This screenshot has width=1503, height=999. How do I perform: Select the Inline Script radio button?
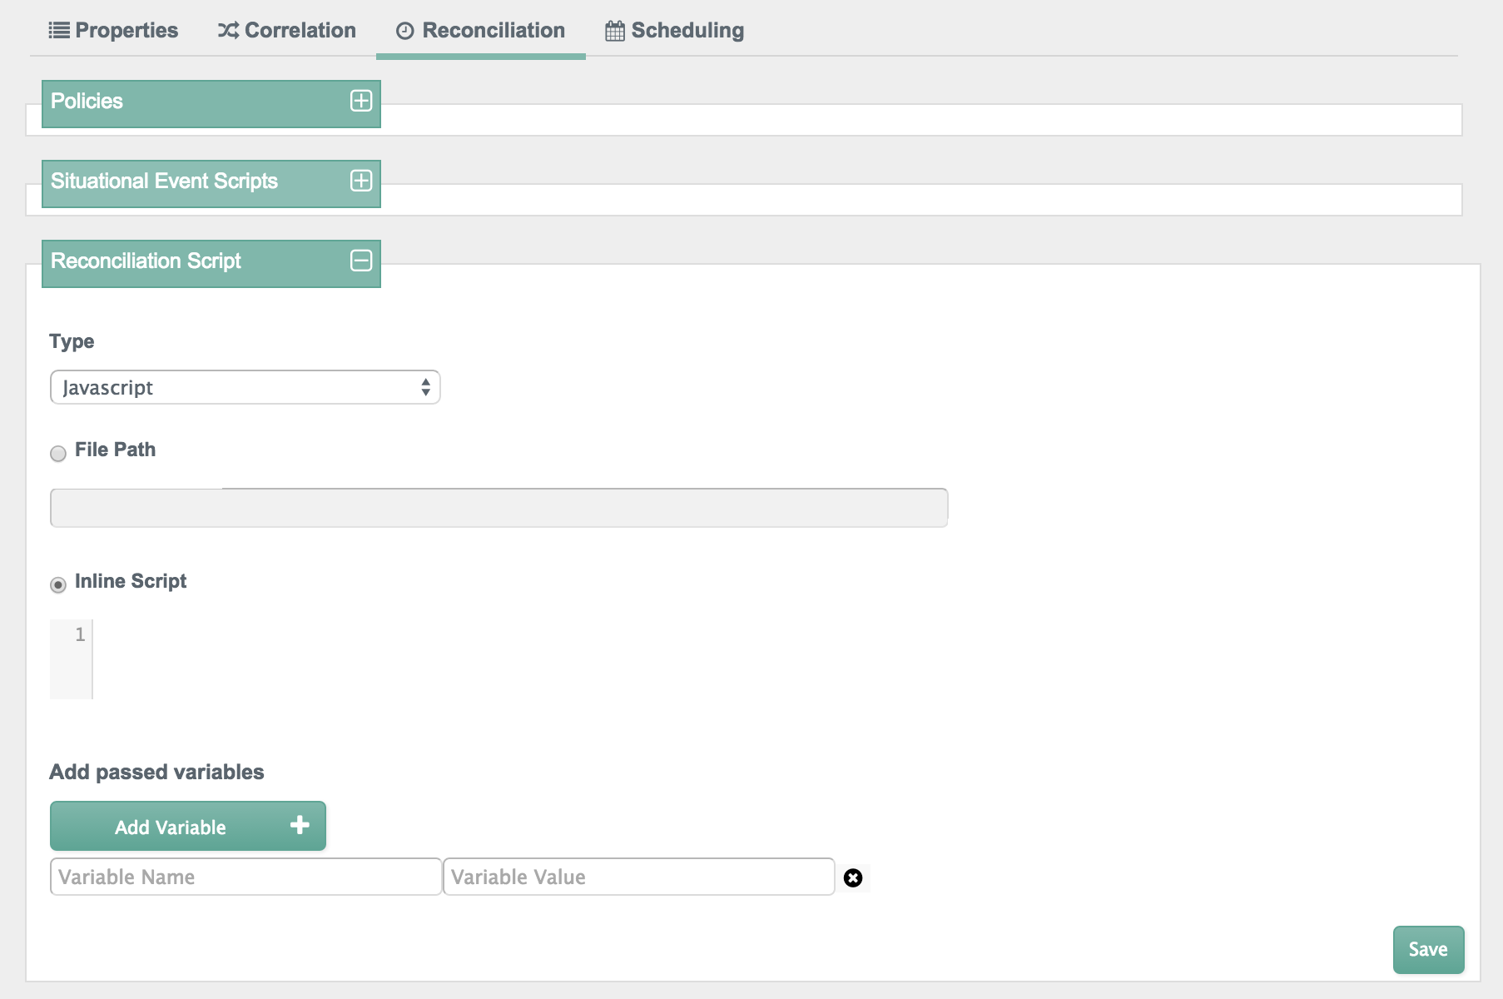[58, 585]
